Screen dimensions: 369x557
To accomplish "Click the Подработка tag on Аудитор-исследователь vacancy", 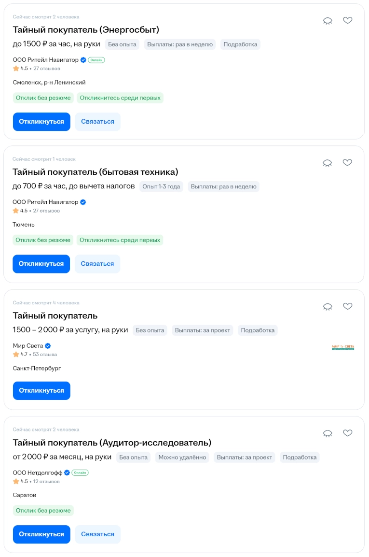I will click(x=300, y=457).
